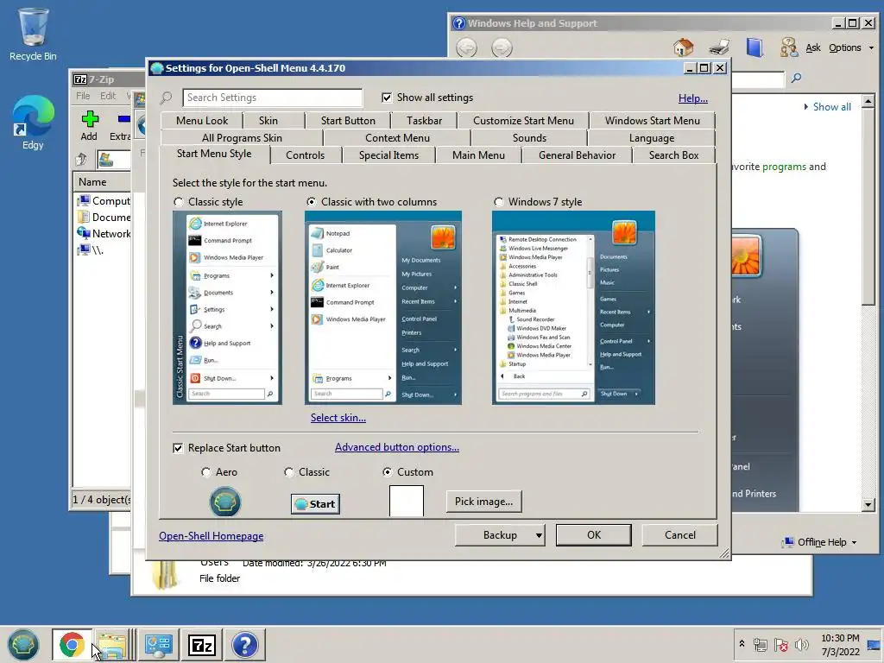
Task: Open File Explorer folder icon in taskbar
Action: tap(113, 644)
